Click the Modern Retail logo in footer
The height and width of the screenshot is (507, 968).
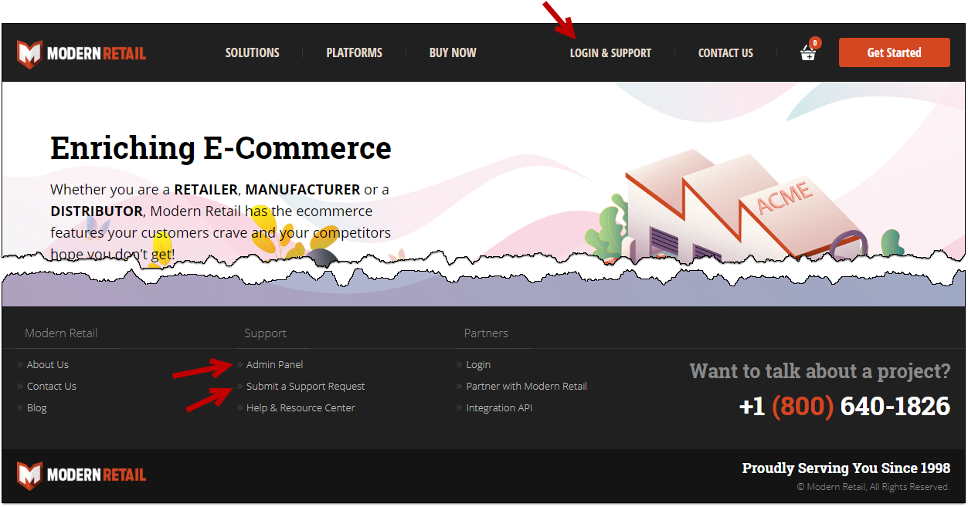point(81,475)
